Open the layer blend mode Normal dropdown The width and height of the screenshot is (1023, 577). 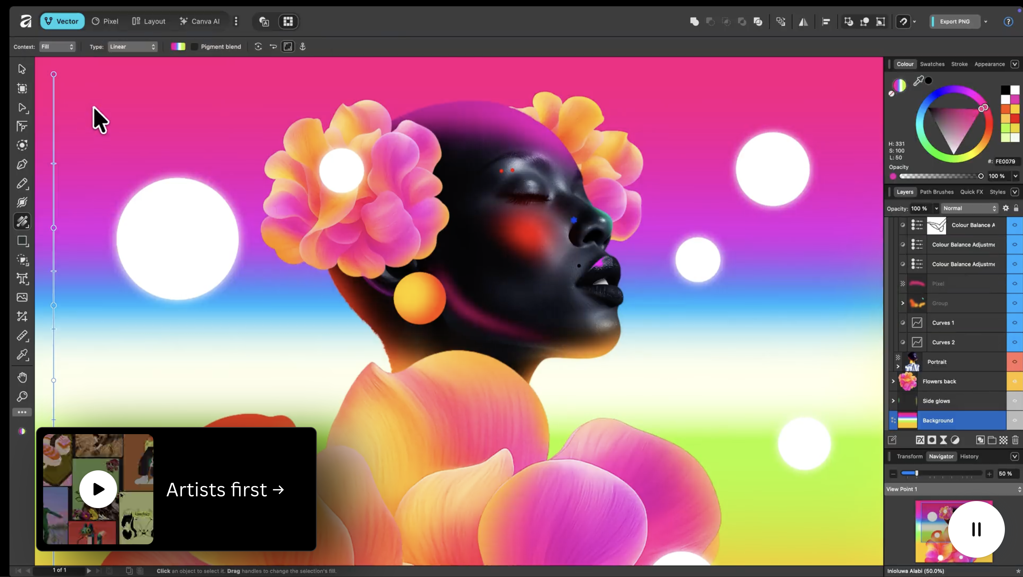point(969,208)
